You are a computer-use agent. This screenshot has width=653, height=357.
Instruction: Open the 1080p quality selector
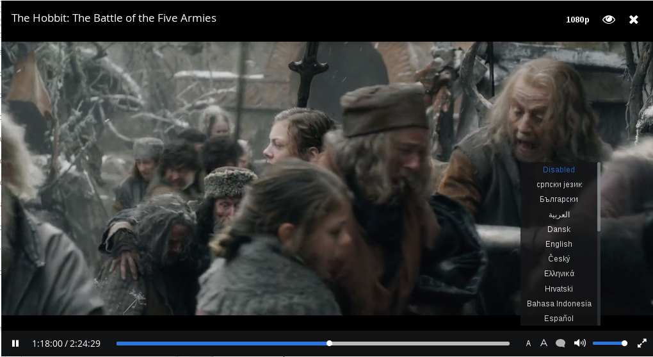pos(577,20)
